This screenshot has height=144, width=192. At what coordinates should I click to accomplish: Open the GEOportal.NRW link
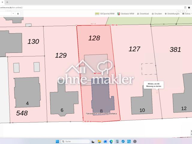(x=105, y=14)
